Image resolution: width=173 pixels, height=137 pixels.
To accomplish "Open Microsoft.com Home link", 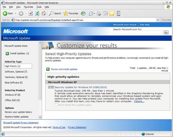I will tap(125, 25).
